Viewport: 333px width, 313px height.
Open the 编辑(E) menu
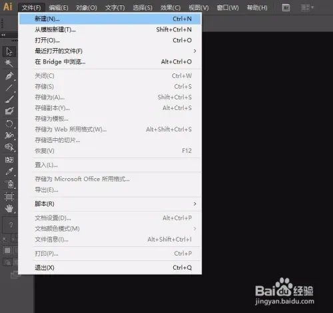point(59,8)
